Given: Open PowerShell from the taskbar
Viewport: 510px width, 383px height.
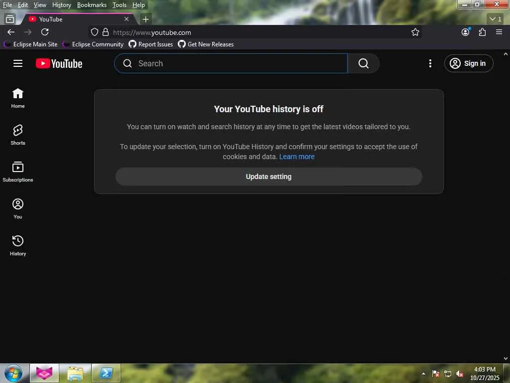Looking at the screenshot, I should tap(106, 373).
